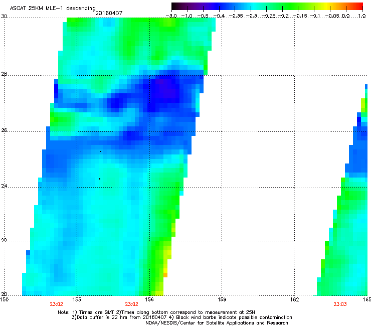Select the -0.2 color scale value
Image resolution: width=371 pixels, height=326 pixels.
tap(283, 16)
